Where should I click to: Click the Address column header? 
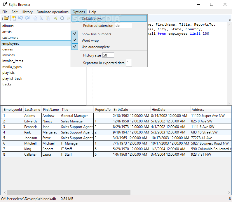click(211, 110)
